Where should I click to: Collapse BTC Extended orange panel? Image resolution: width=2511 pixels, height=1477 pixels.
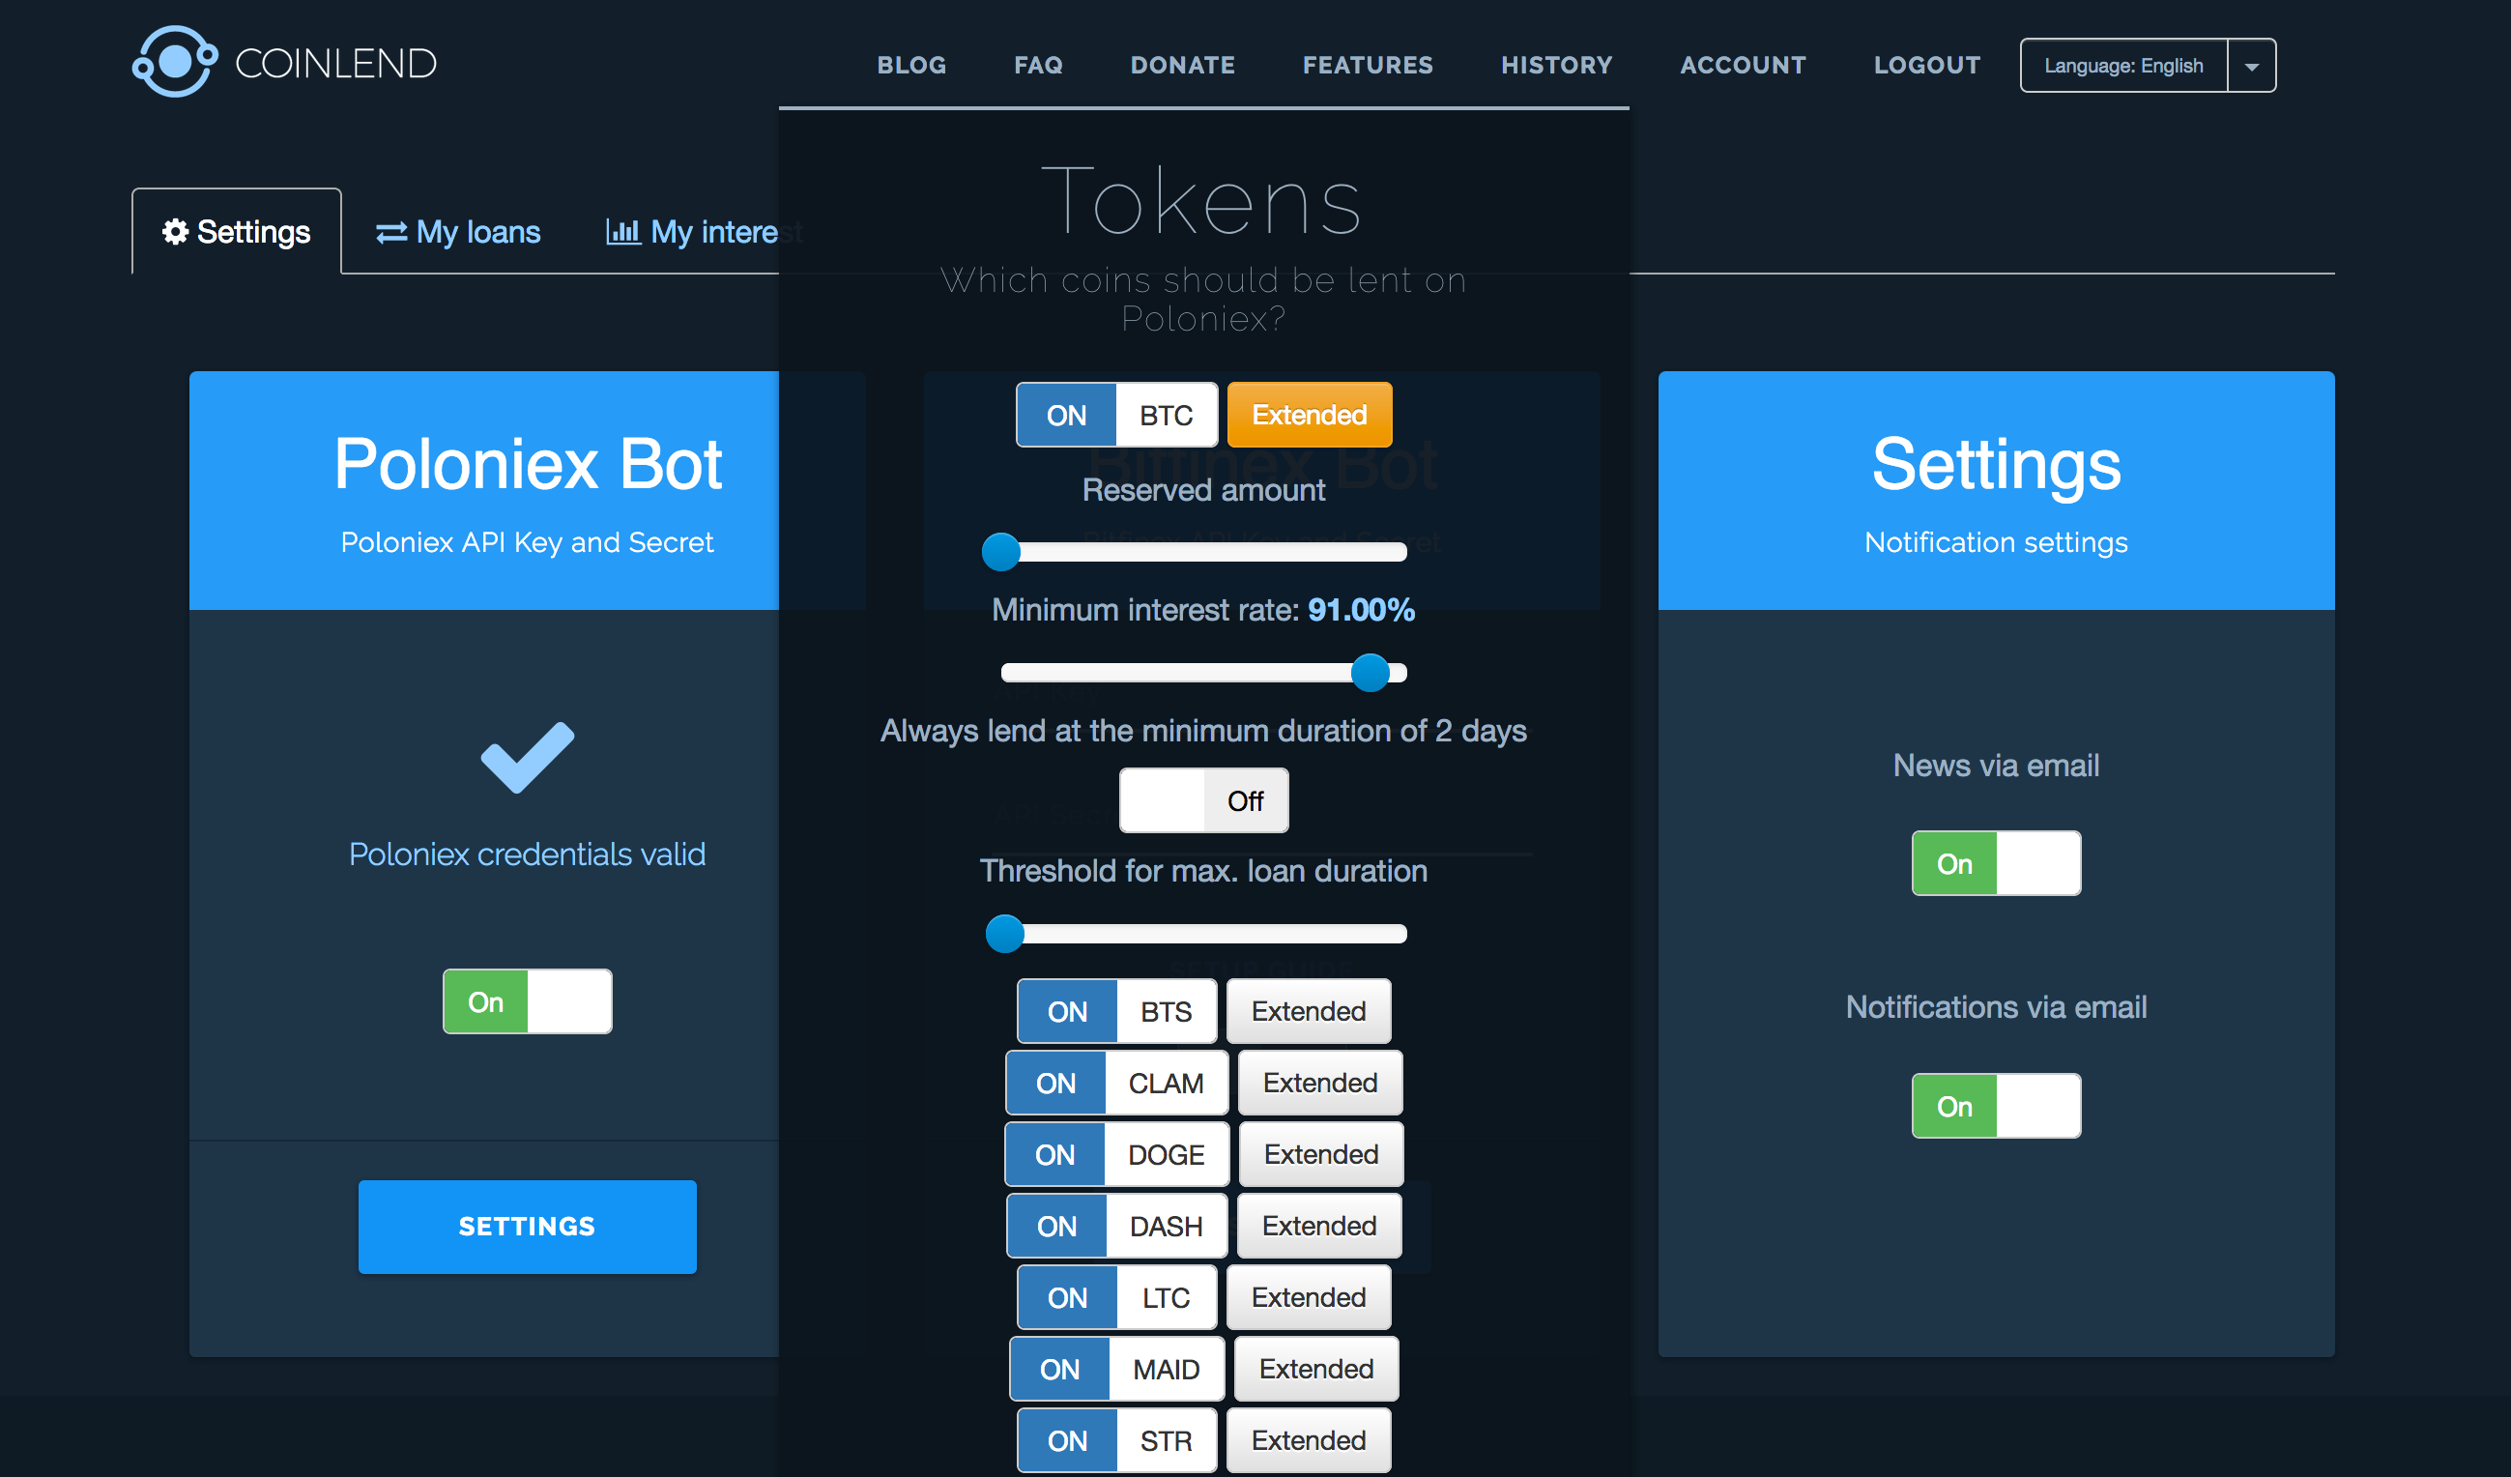coord(1309,415)
